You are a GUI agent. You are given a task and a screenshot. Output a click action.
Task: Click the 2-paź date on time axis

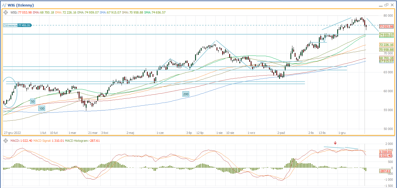pos(281,132)
